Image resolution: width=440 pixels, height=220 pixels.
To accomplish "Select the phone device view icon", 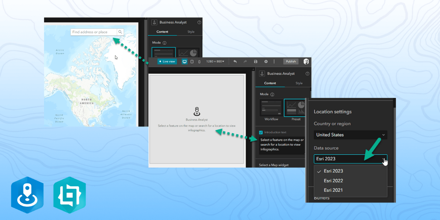I will point(199,62).
